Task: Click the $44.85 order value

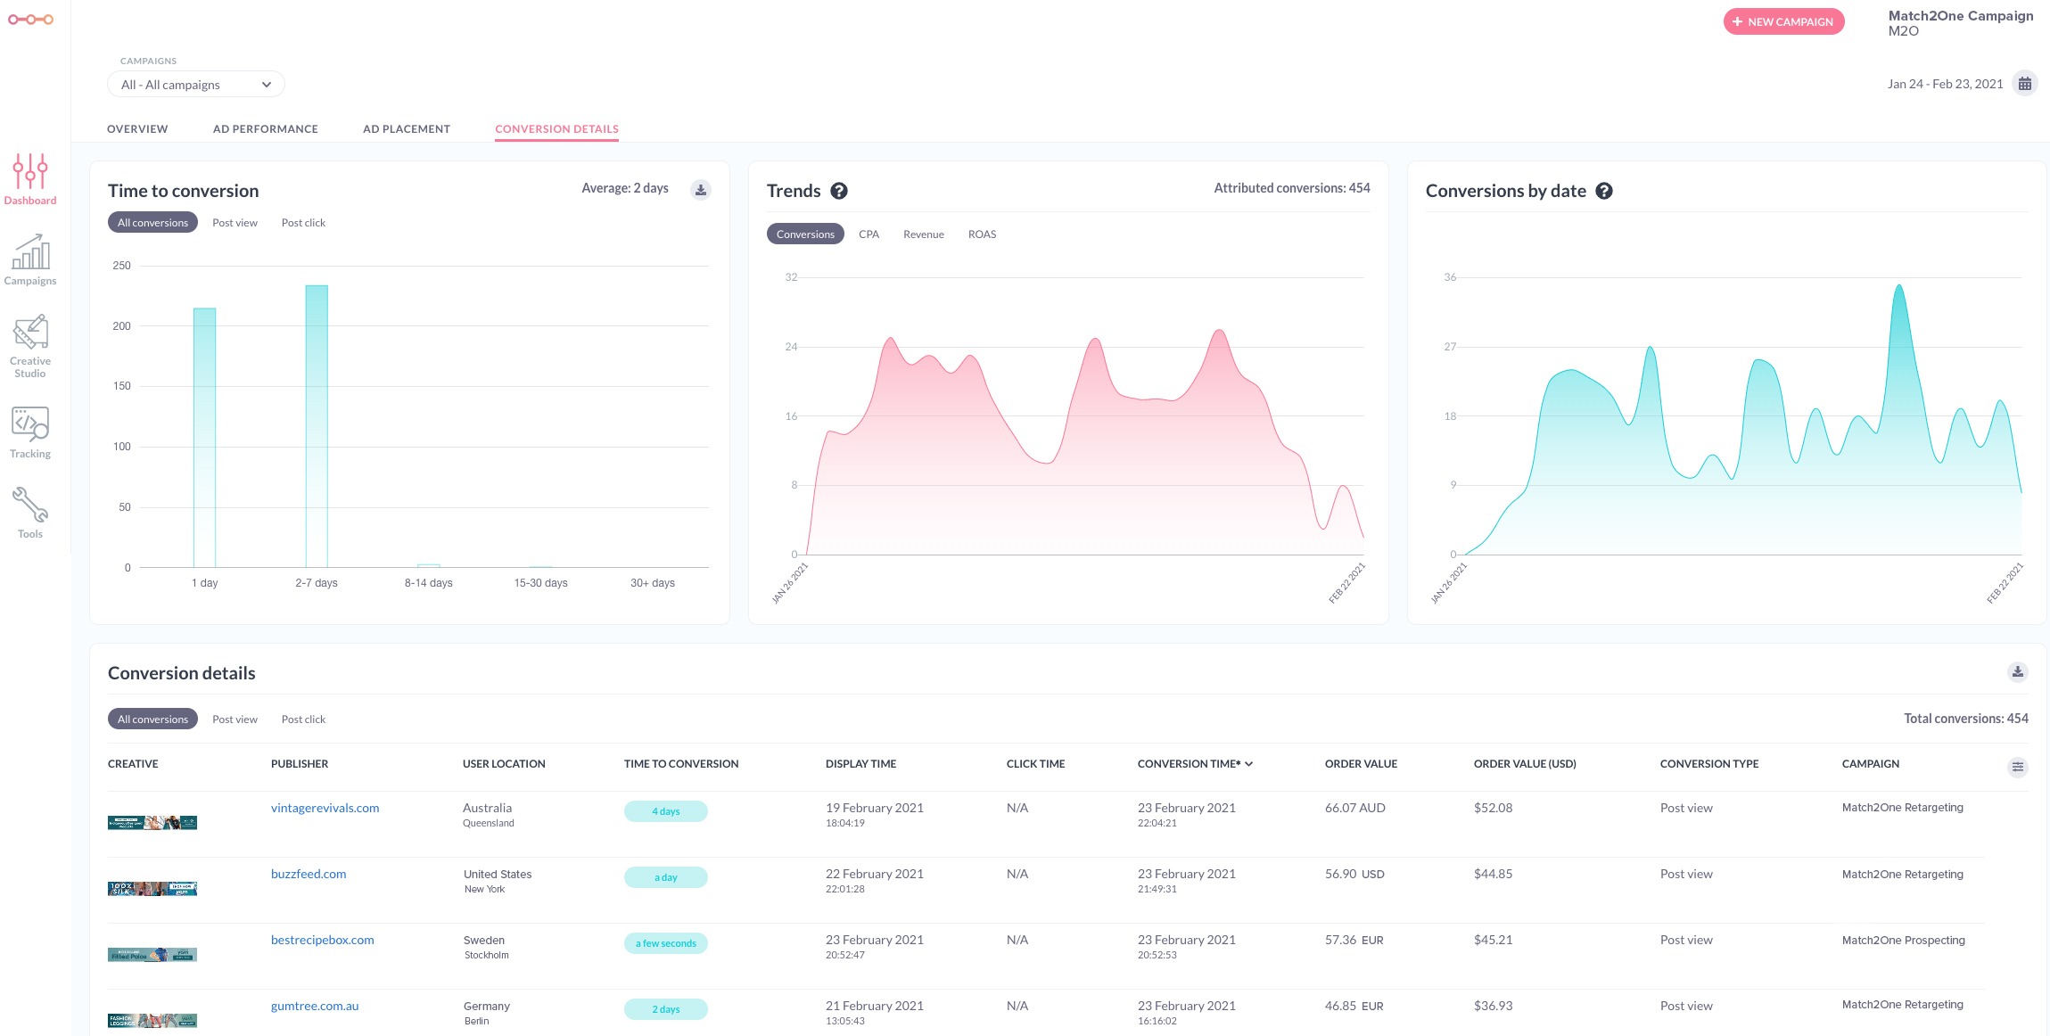Action: 1494,874
